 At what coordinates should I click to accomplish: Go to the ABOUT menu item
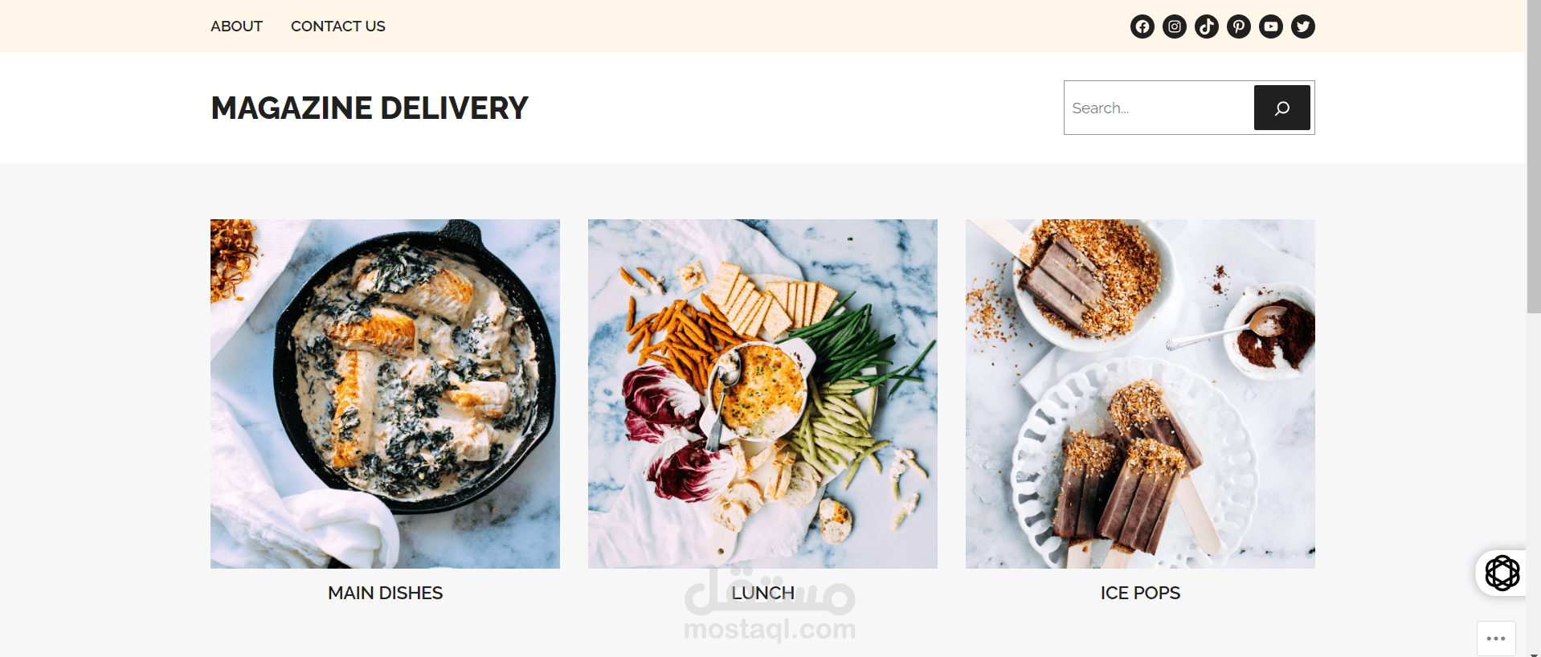click(236, 27)
